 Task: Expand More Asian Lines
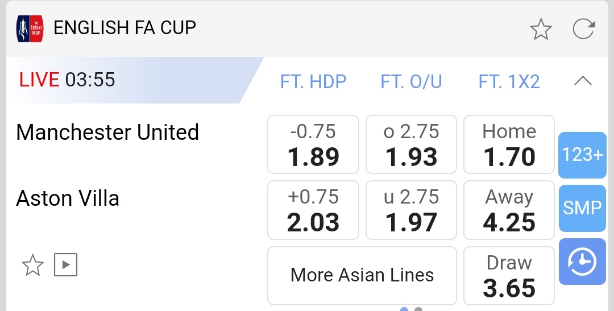pyautogui.click(x=362, y=276)
